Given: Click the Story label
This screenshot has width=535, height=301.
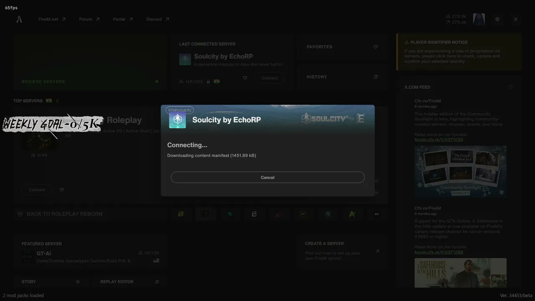Looking at the screenshot, I should [x=29, y=282].
